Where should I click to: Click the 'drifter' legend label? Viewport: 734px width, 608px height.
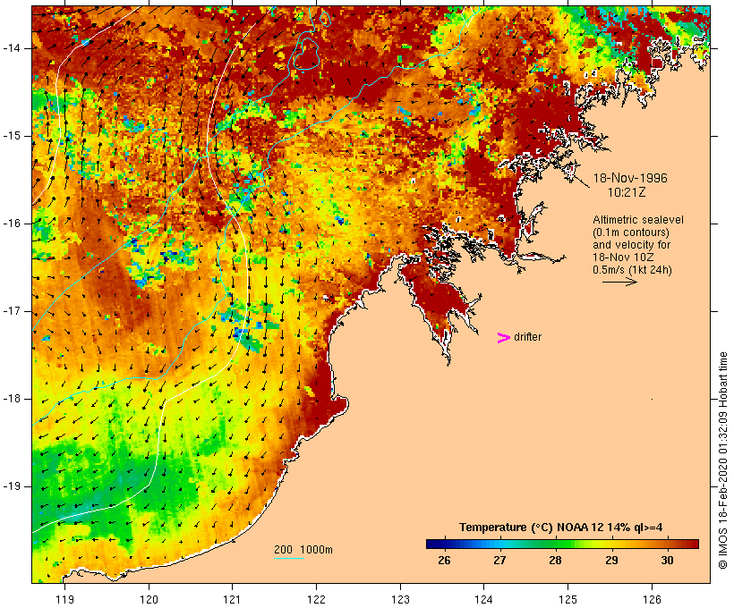click(527, 337)
